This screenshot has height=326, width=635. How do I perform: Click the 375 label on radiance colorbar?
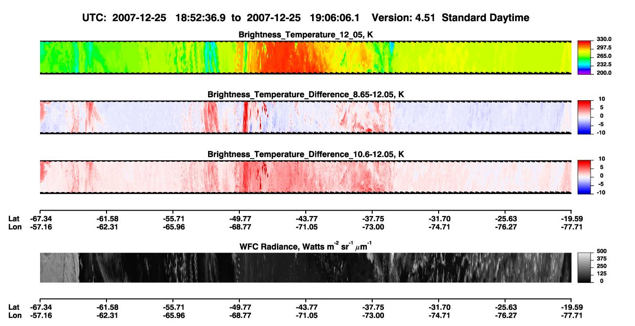click(602, 259)
